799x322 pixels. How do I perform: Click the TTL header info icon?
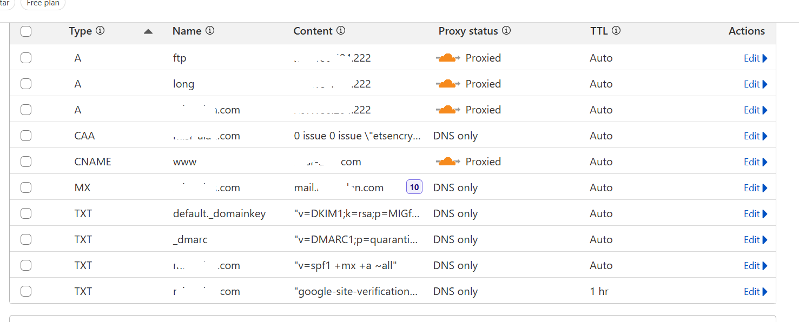[x=616, y=31]
